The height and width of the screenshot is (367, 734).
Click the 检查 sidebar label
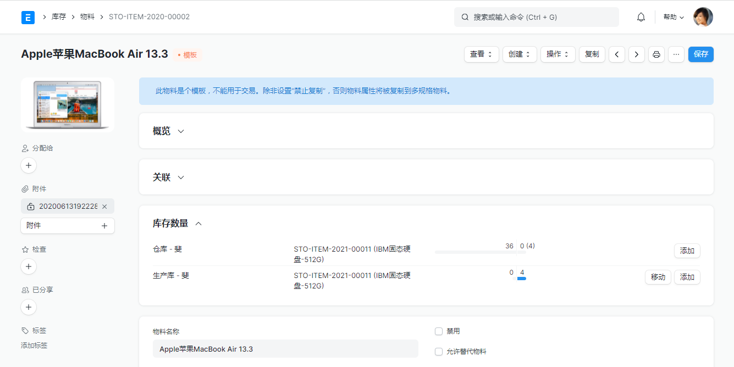pyautogui.click(x=40, y=249)
